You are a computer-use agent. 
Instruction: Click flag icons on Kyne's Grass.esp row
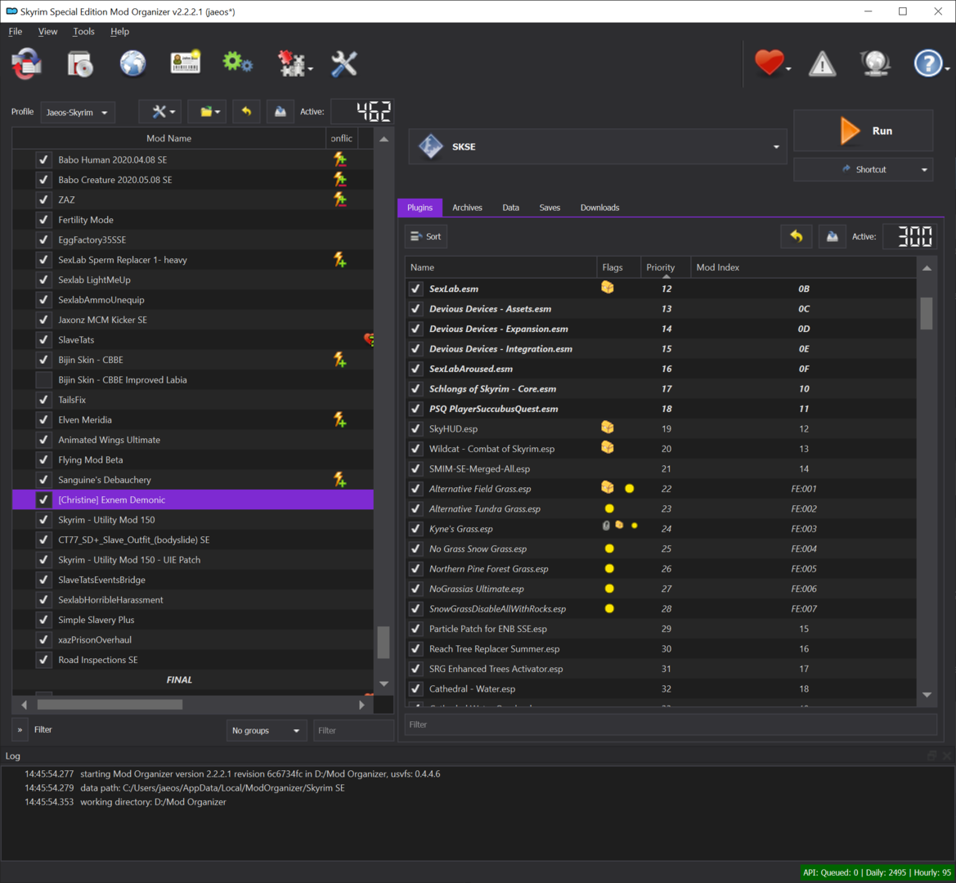620,525
